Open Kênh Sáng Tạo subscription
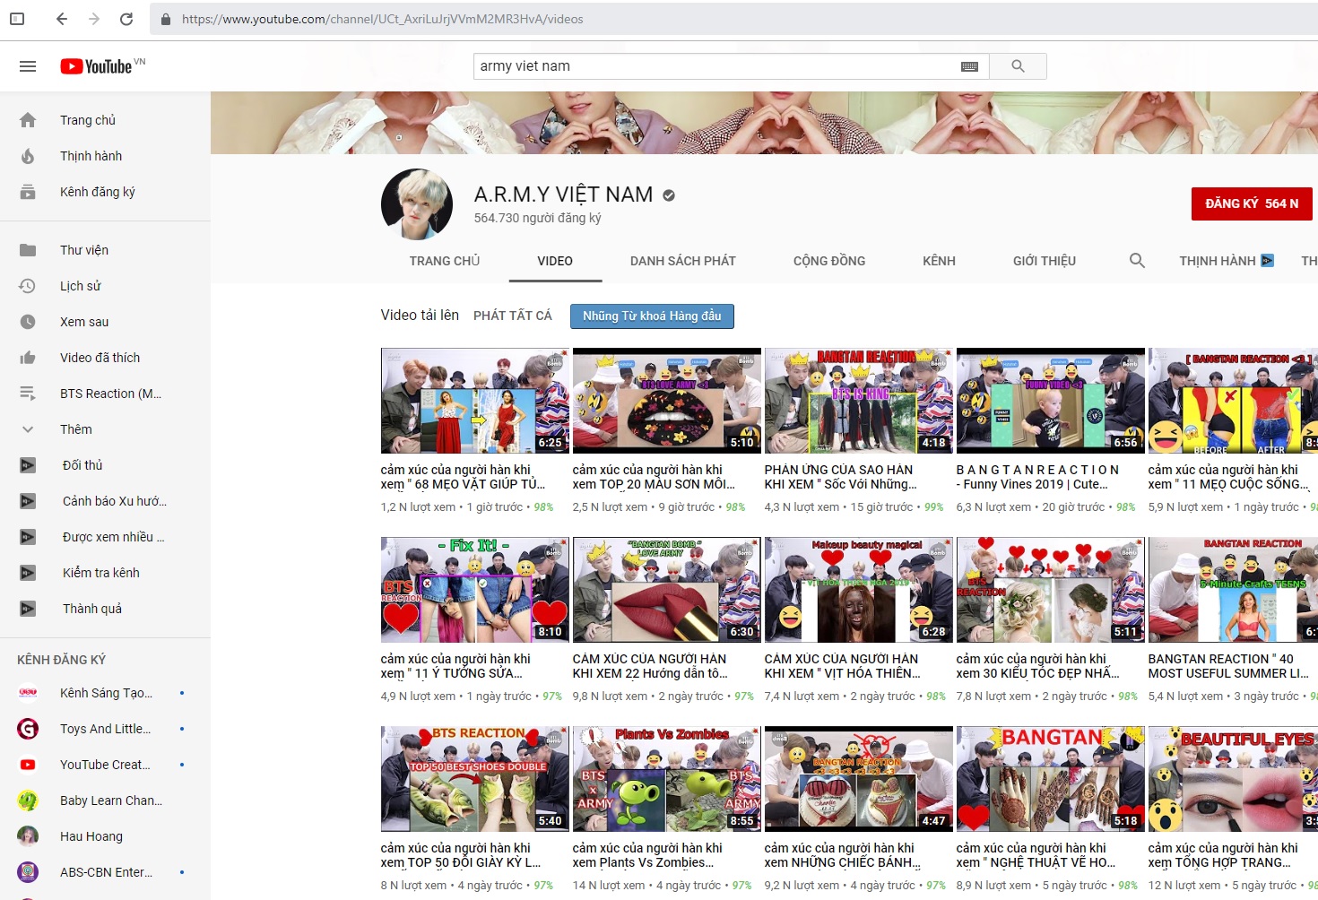Image resolution: width=1318 pixels, height=900 pixels. pyautogui.click(x=105, y=693)
